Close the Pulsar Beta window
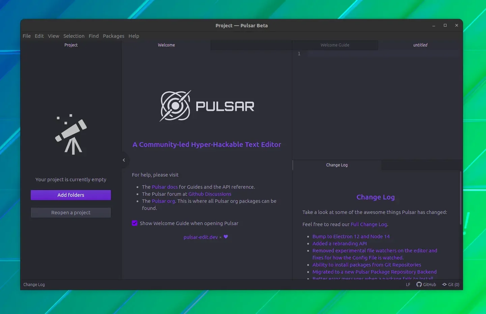The height and width of the screenshot is (314, 486). point(457,26)
